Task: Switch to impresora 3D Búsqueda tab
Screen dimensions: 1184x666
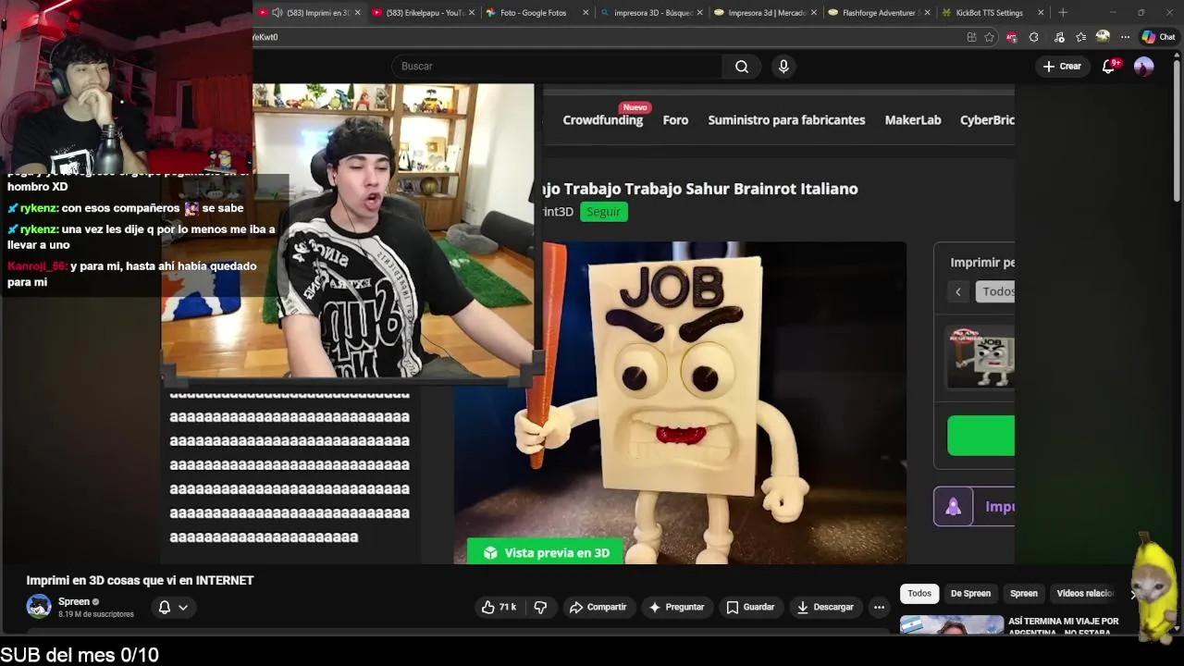Action: click(653, 13)
